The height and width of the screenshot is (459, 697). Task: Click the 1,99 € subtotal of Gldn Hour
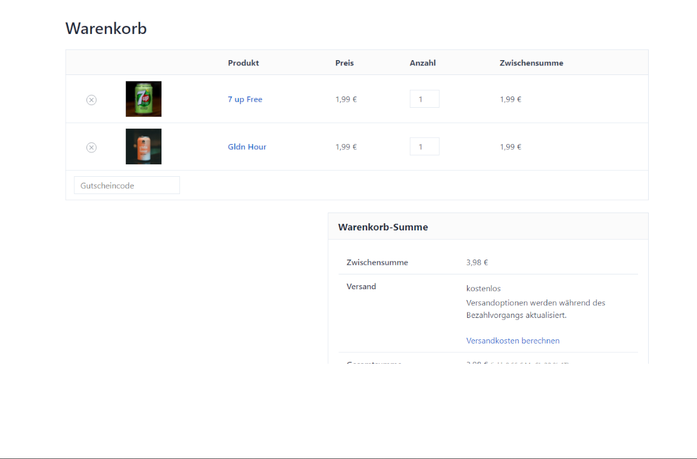pos(511,146)
